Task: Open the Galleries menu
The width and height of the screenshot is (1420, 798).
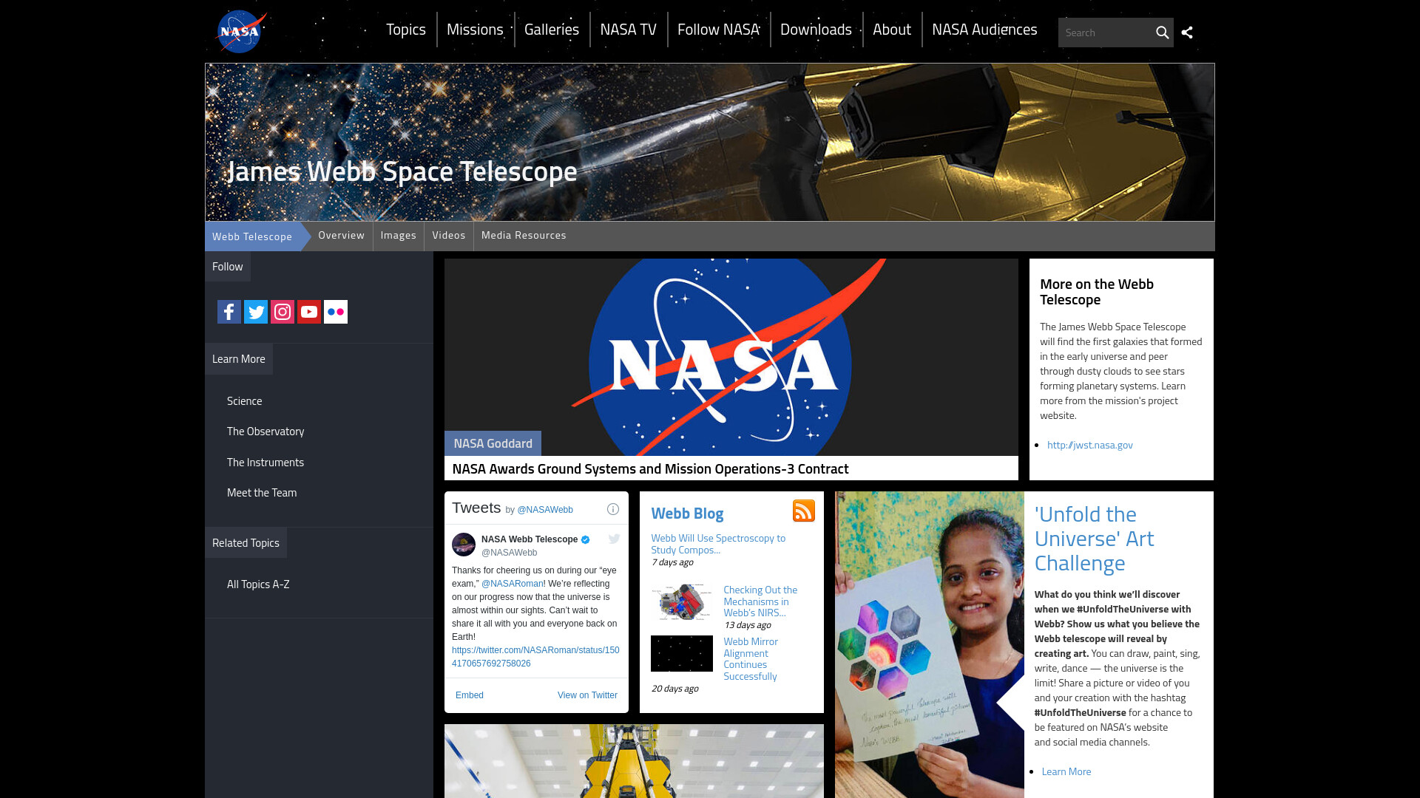Action: (552, 30)
